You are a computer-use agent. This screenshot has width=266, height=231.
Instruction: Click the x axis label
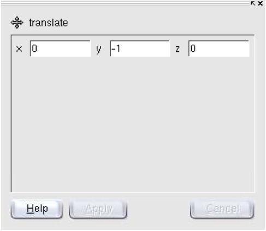19,49
